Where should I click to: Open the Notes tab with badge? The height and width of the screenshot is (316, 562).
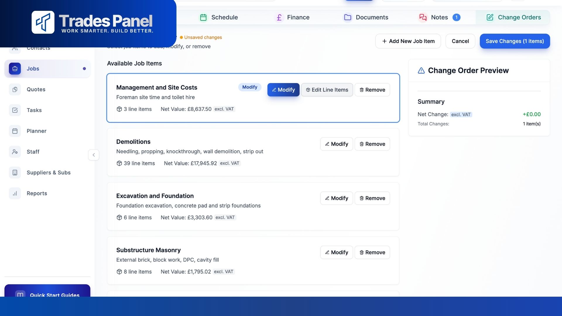pos(439,17)
